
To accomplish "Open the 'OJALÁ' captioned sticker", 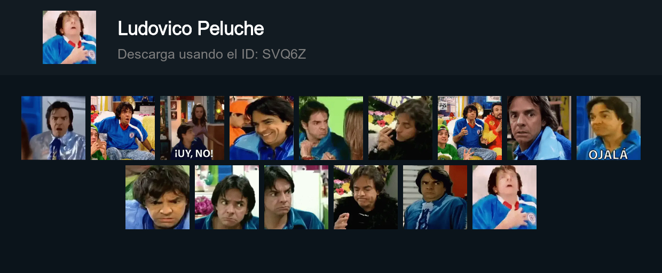I will (x=609, y=128).
